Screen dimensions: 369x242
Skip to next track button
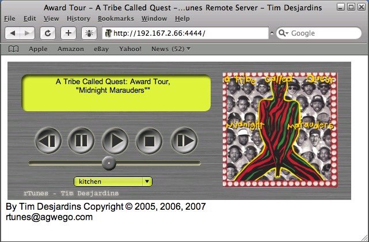coord(184,141)
